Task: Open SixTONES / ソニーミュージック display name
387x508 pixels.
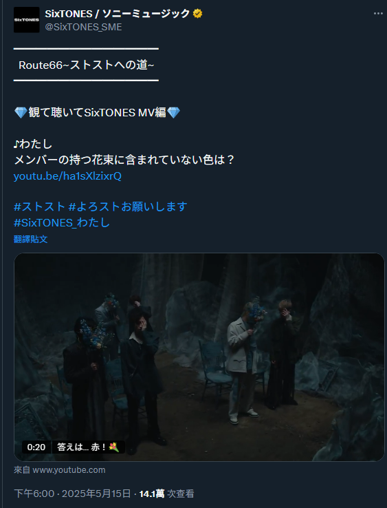Action: point(117,14)
